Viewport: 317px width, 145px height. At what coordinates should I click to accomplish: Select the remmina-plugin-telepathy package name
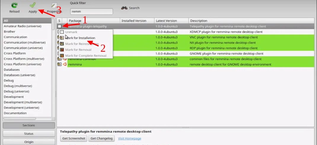[87, 26]
